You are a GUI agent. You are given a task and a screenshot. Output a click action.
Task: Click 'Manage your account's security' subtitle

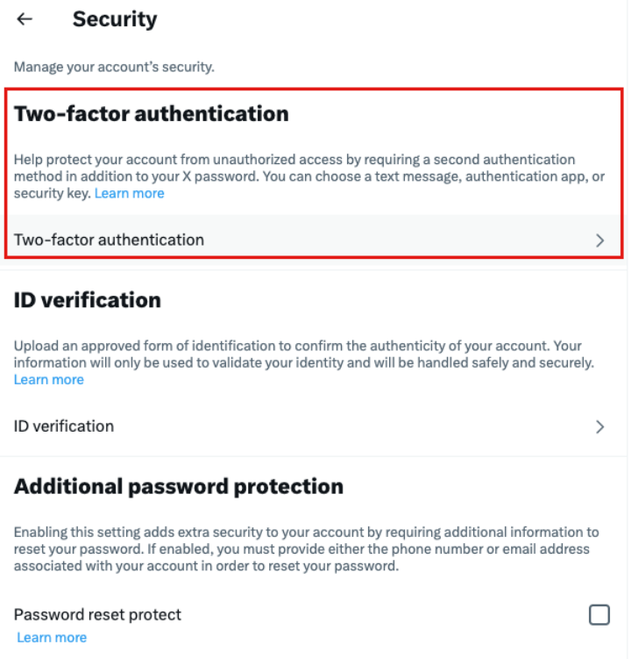[x=114, y=68]
